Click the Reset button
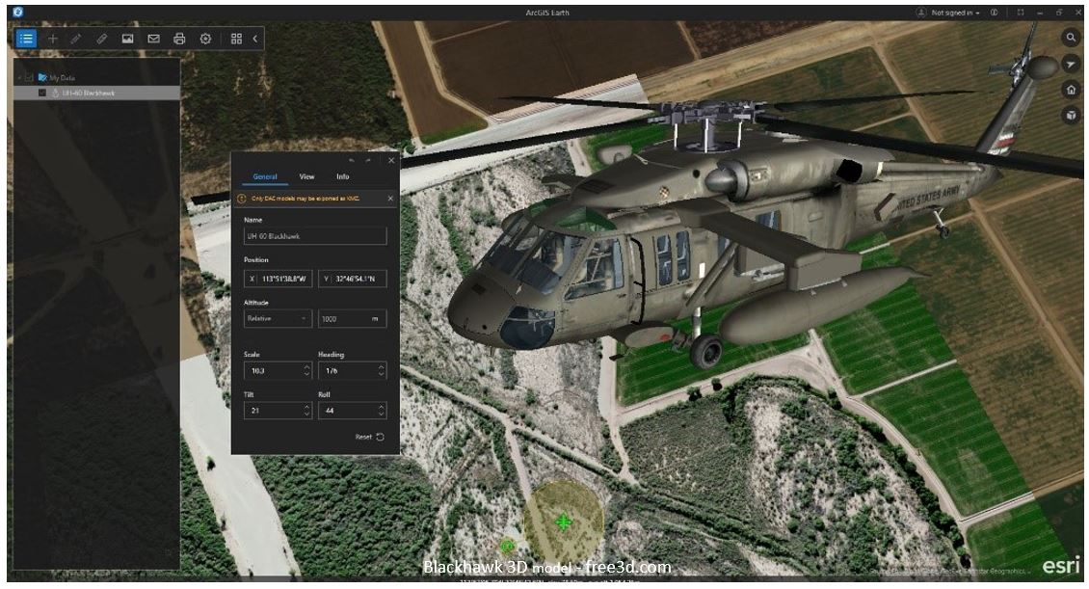Viewport: 1089px width, 589px height. click(x=369, y=437)
